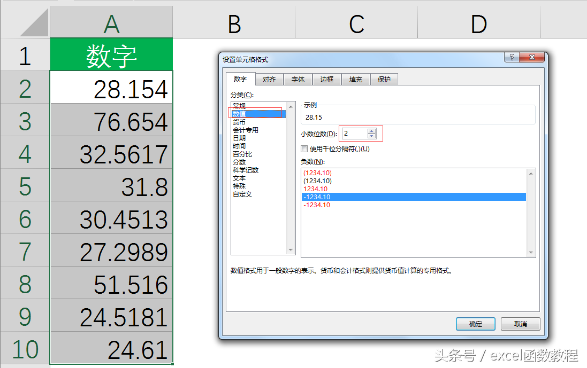Select highlighted -1234.10 negative format
Image resolution: width=587 pixels, height=368 pixels.
[414, 197]
